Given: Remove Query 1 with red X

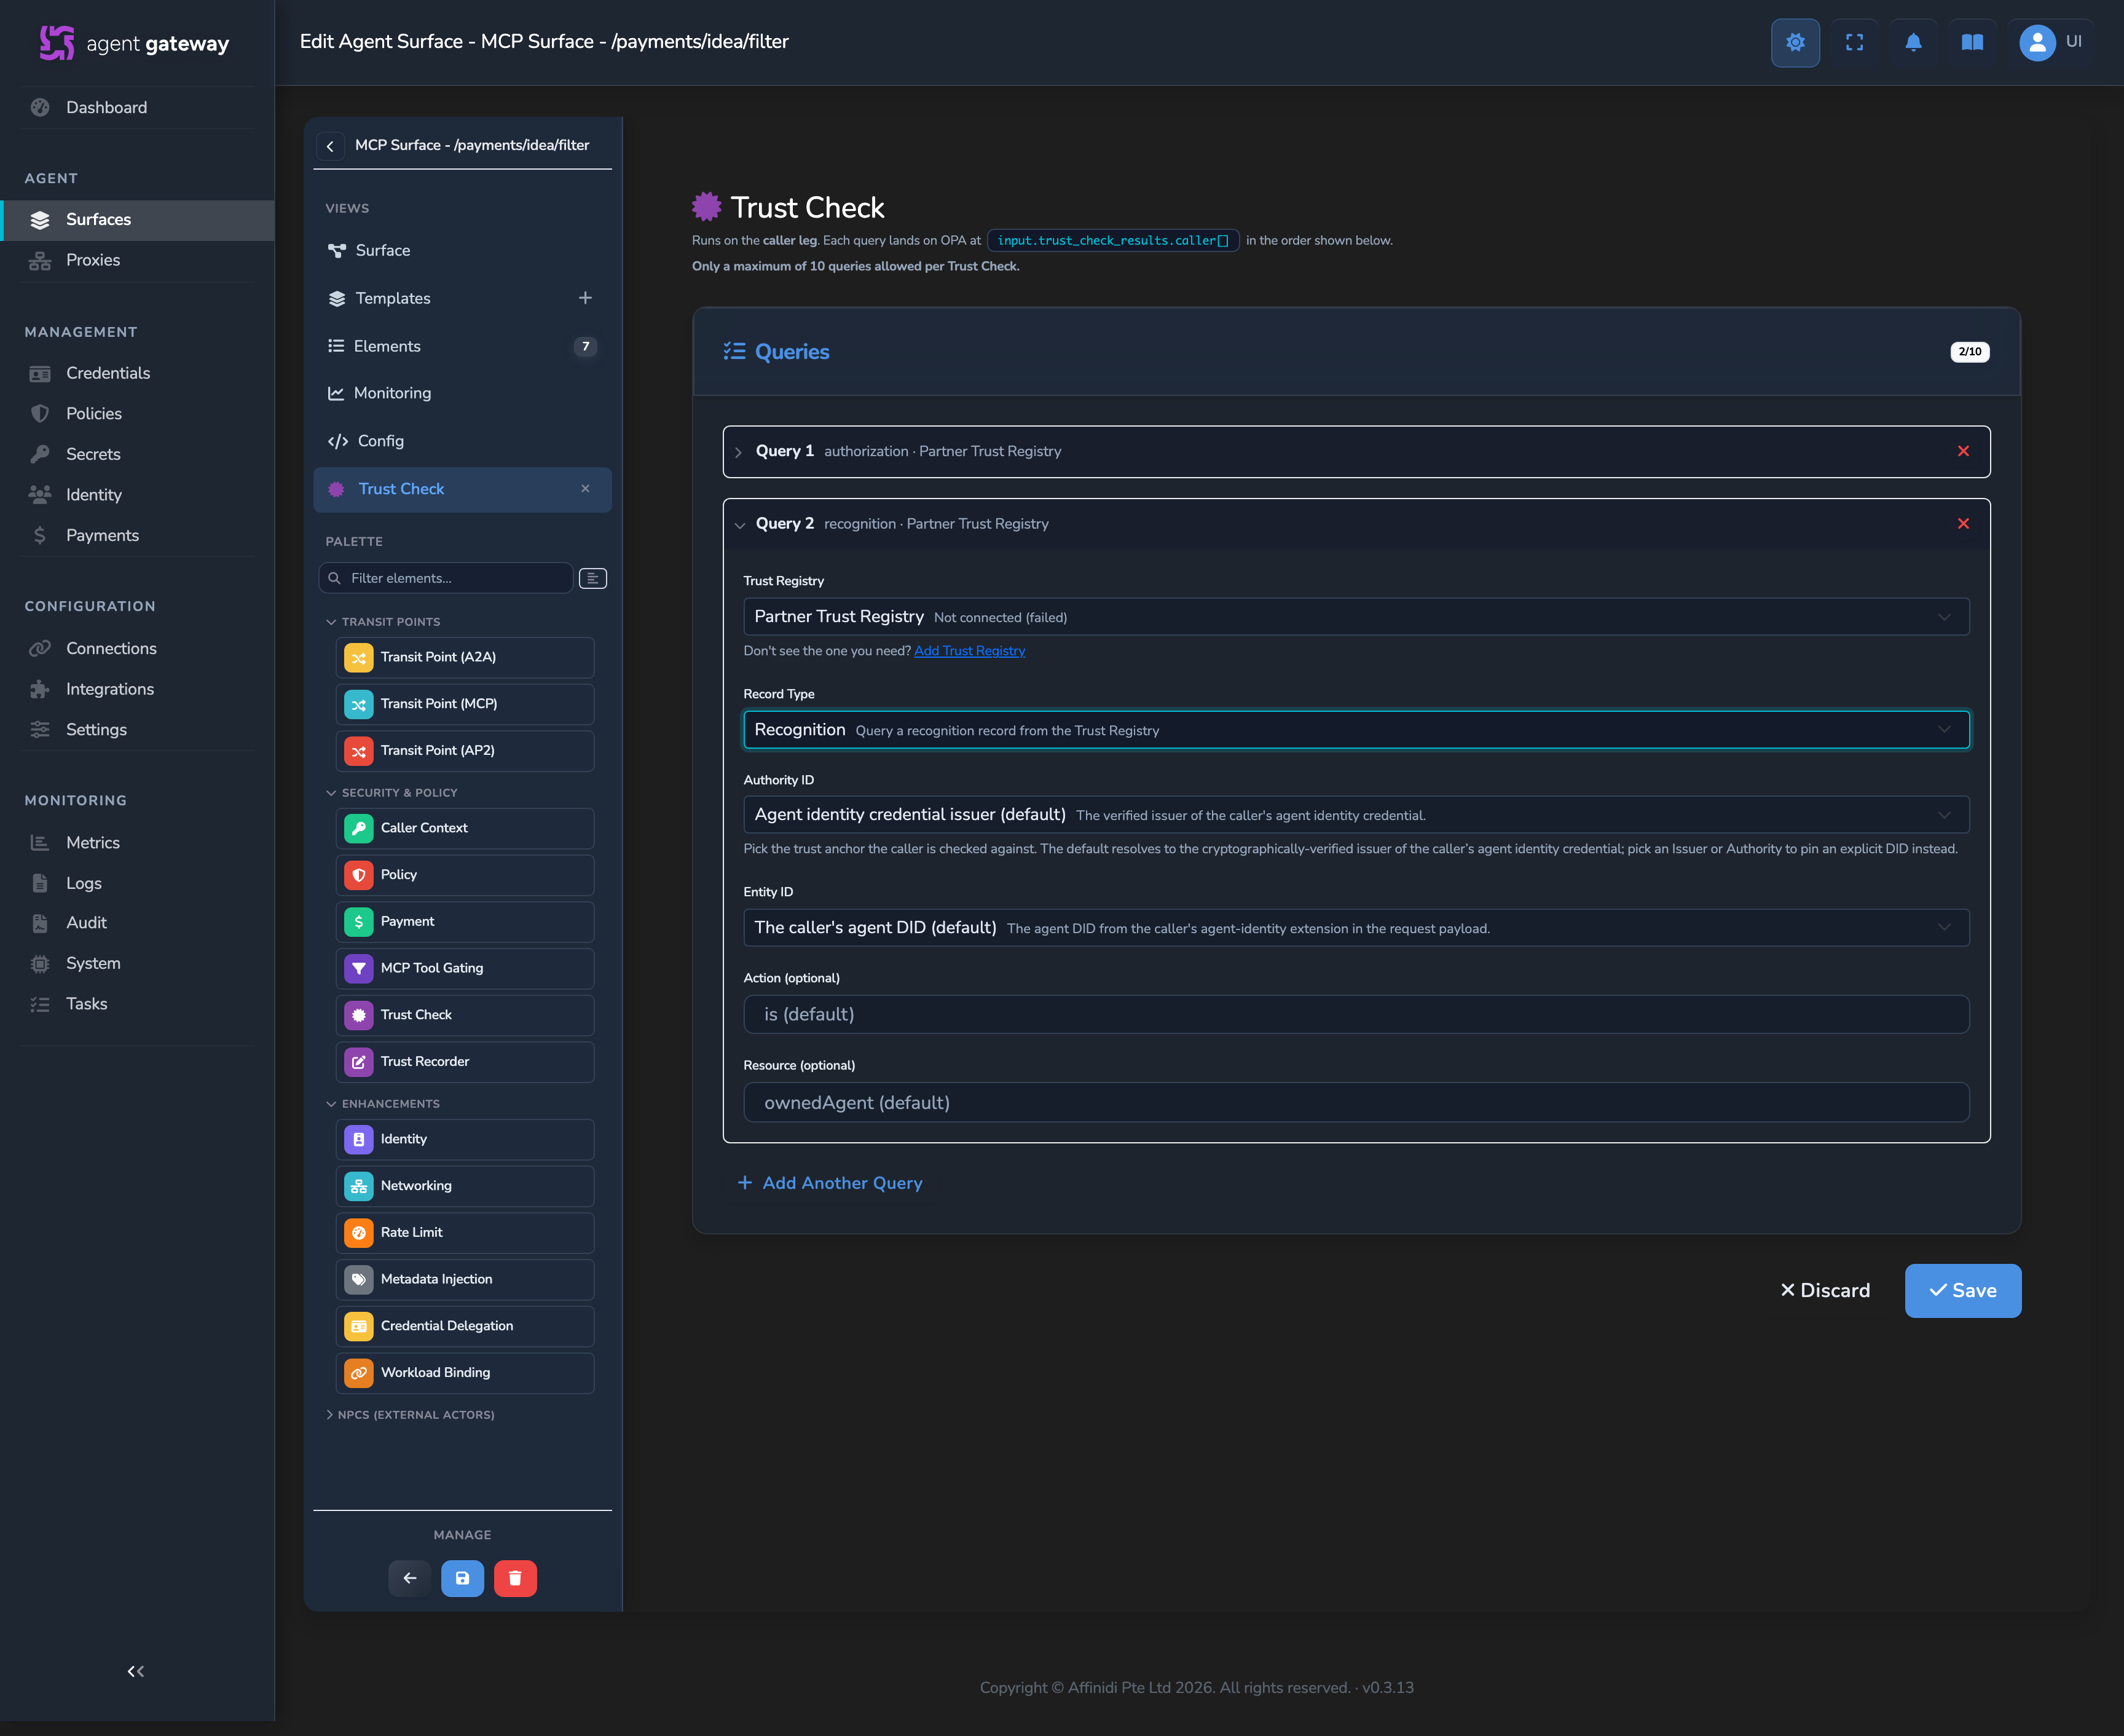Looking at the screenshot, I should pyautogui.click(x=1963, y=451).
